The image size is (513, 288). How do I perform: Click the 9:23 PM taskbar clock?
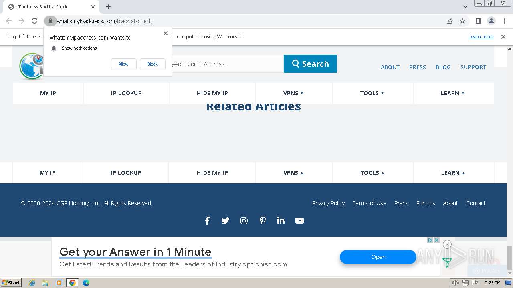point(493,283)
